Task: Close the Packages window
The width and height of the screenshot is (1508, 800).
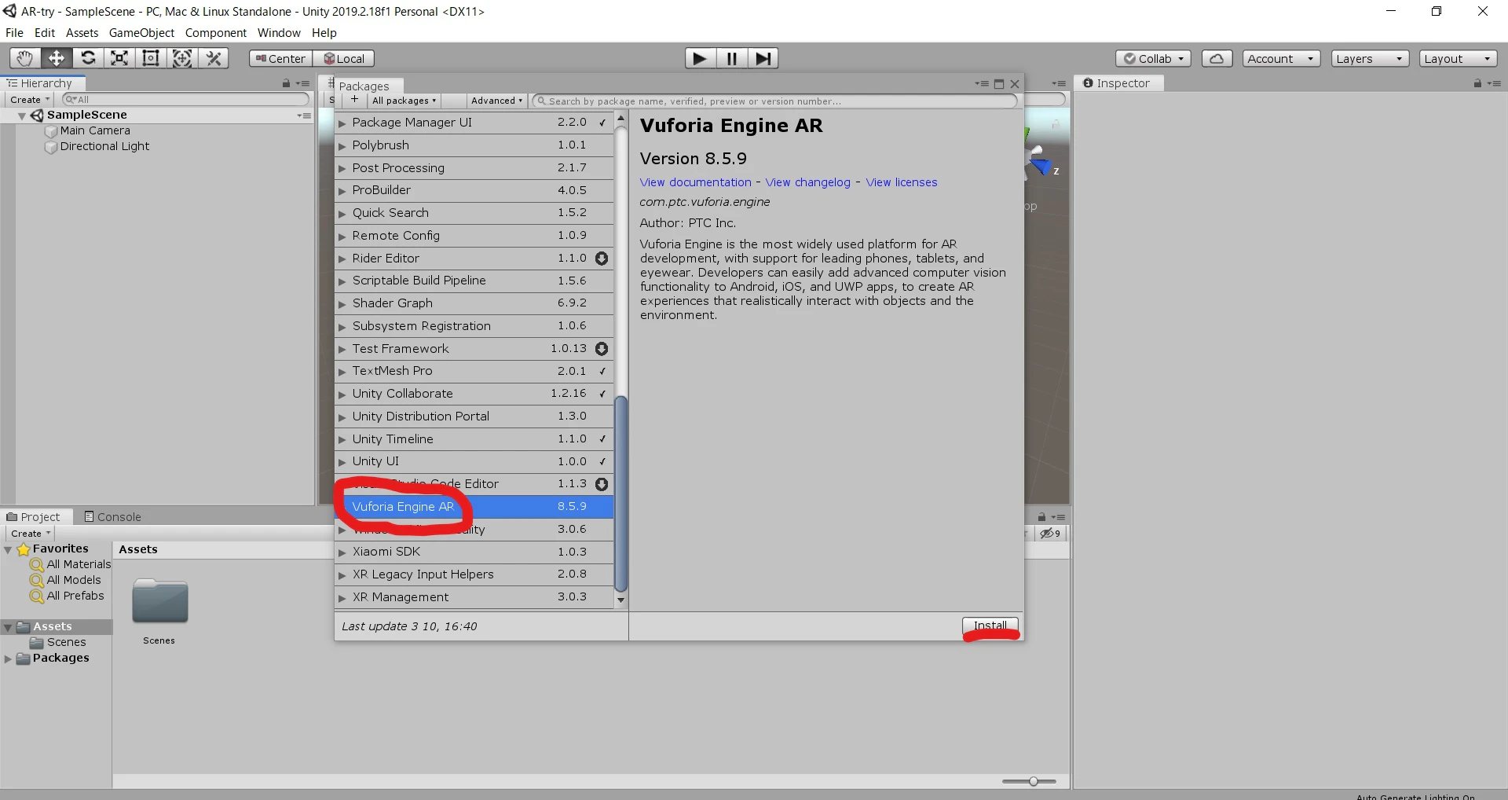Action: [x=1015, y=84]
